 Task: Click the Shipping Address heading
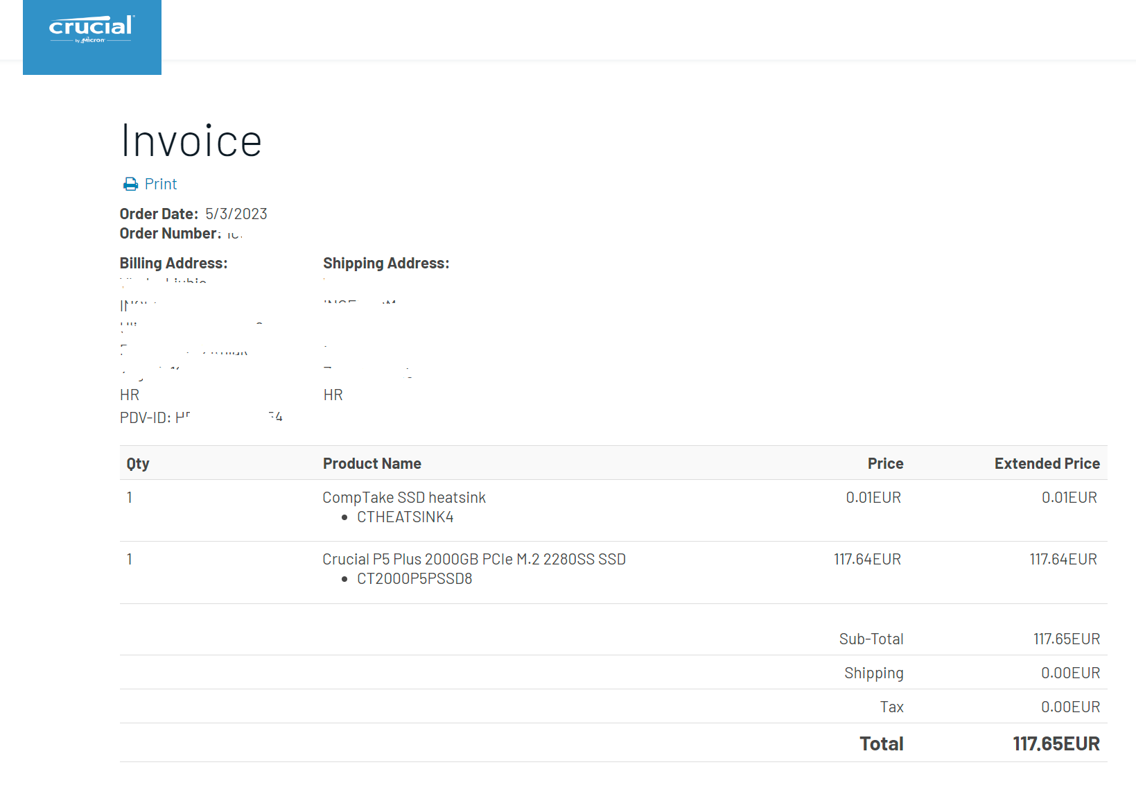coord(386,264)
